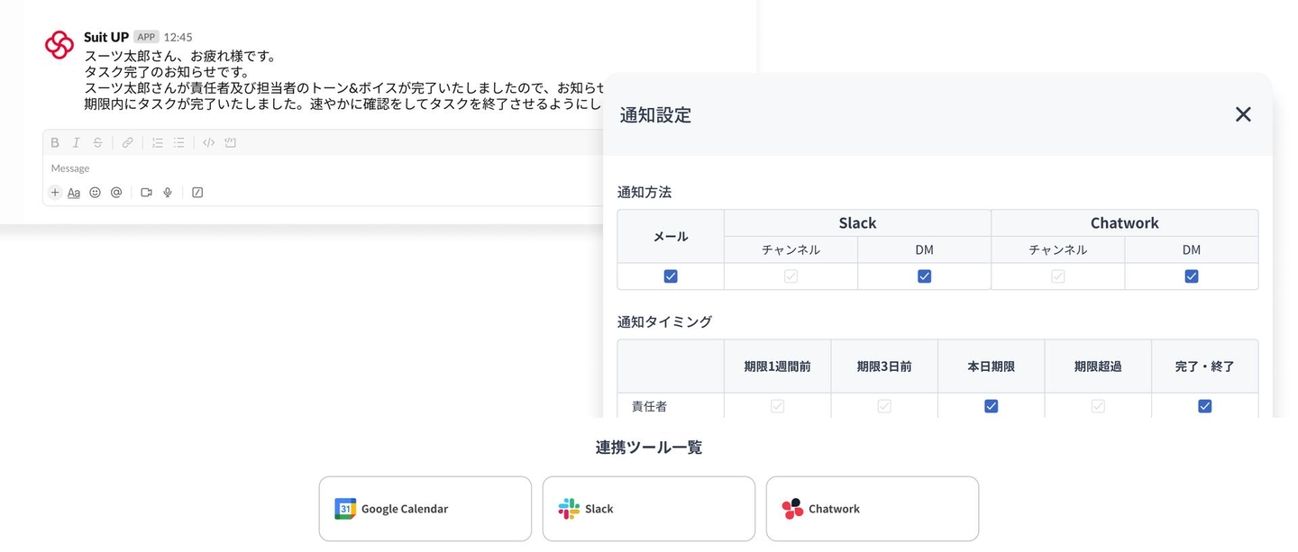Toggle bold formatting in message composer
1298x552 pixels.
[x=55, y=142]
